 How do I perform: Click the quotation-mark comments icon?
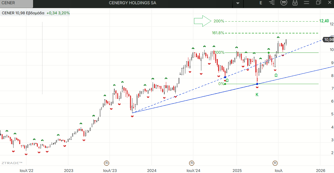[x=283, y=3]
